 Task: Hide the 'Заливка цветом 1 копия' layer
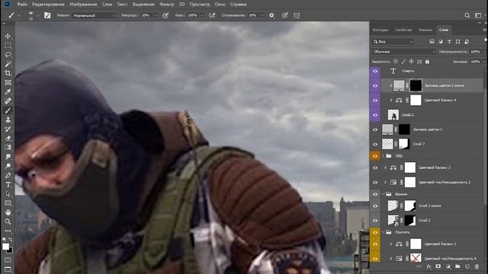click(x=375, y=86)
